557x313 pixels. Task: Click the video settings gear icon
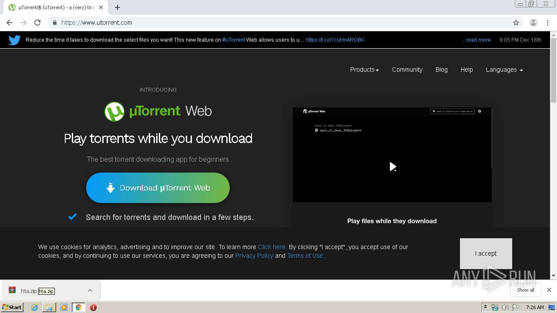click(480, 111)
